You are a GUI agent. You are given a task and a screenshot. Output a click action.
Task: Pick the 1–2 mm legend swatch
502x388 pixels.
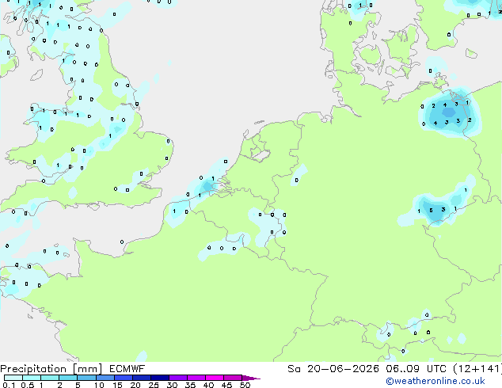[x=50, y=378]
